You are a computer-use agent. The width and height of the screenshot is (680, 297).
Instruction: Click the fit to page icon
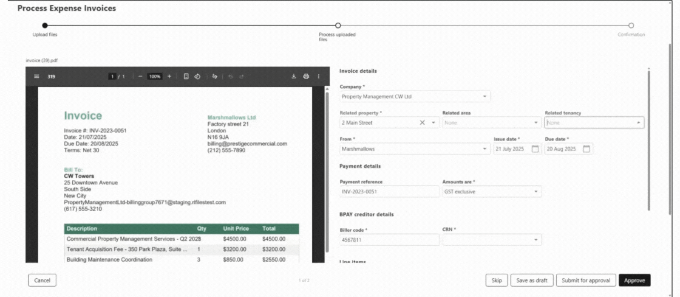coord(186,76)
